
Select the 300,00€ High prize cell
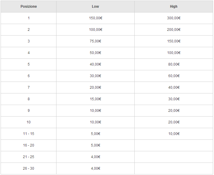pyautogui.click(x=174, y=18)
